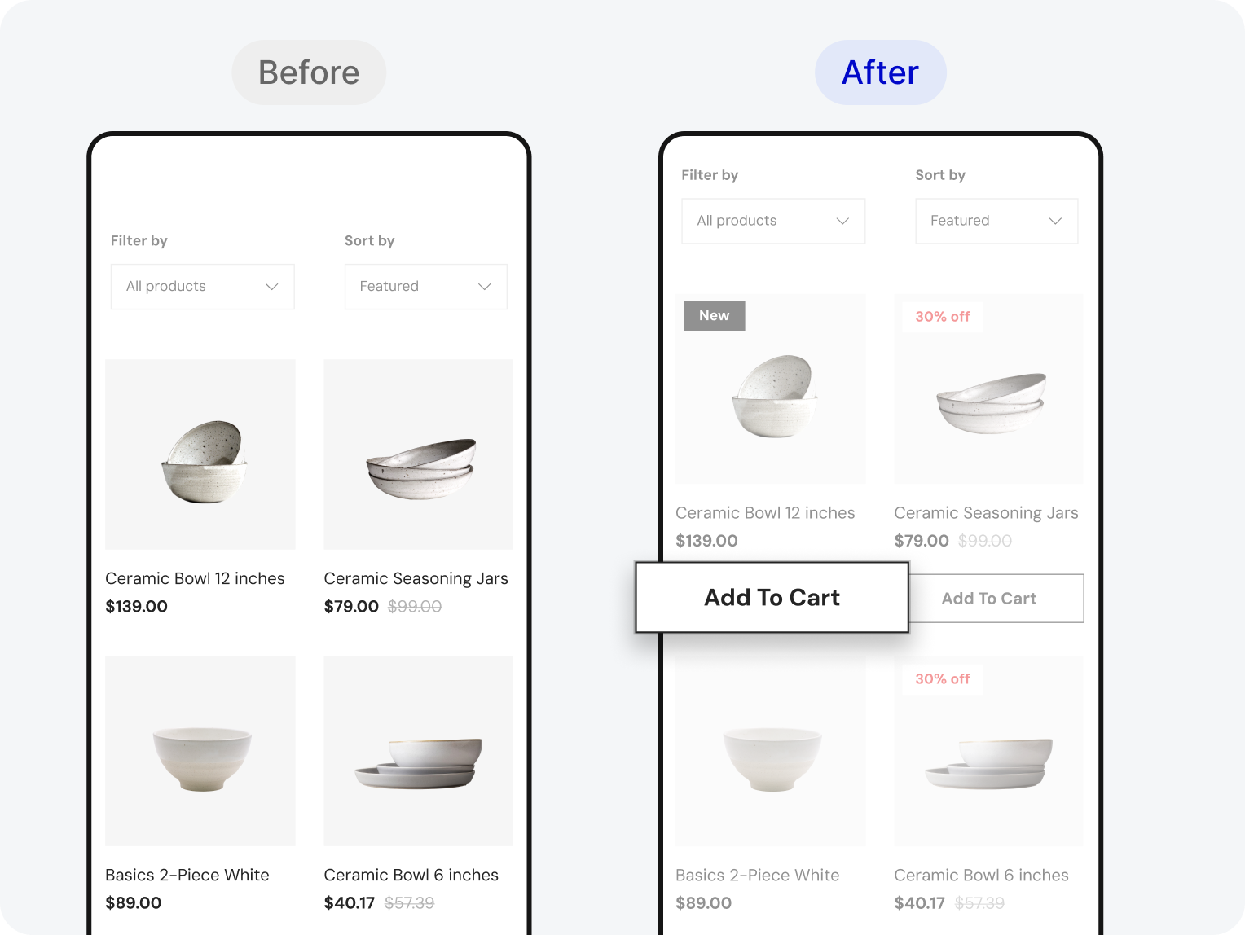Open Ceramic Seasoning Jars image in Before mockup
The width and height of the screenshot is (1245, 935).
tap(419, 454)
